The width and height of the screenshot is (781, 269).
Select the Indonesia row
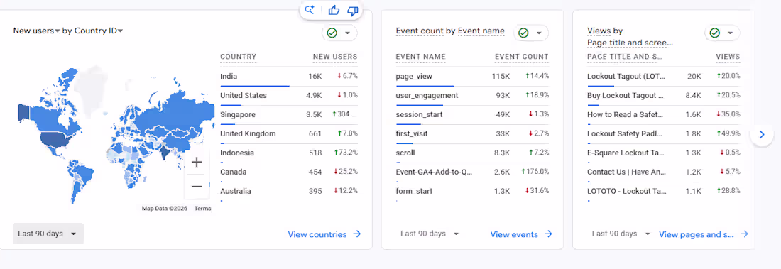[x=289, y=153]
